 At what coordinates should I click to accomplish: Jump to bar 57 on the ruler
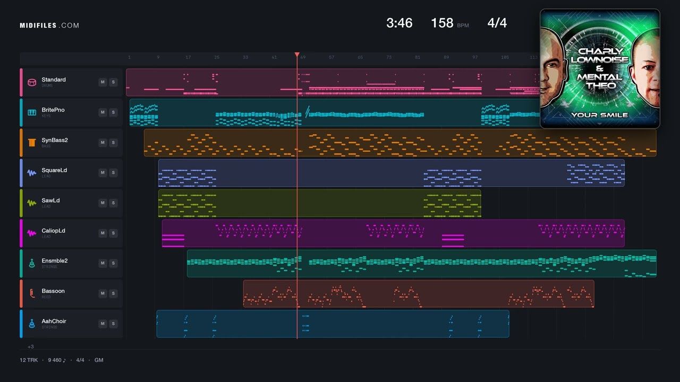(x=331, y=57)
